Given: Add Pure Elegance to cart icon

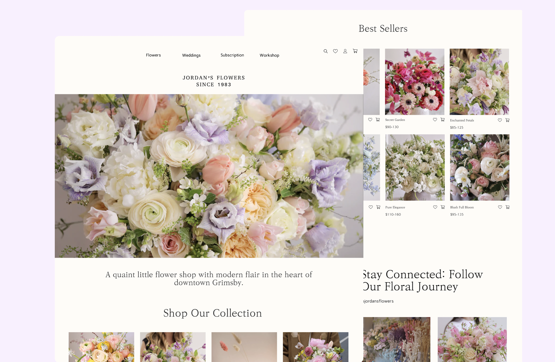Looking at the screenshot, I should 443,207.
